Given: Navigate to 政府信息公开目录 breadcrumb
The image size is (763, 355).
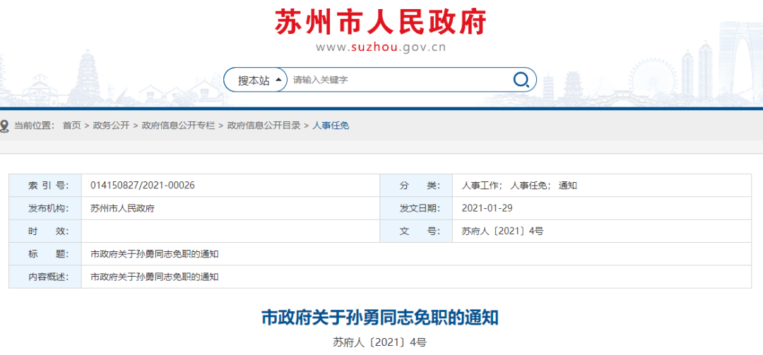Looking at the screenshot, I should coord(264,126).
